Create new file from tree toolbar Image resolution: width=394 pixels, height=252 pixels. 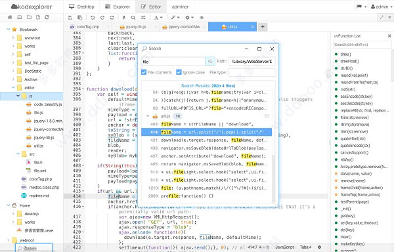38,17
